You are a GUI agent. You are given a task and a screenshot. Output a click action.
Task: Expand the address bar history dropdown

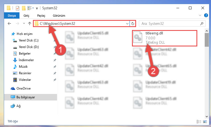point(127,24)
